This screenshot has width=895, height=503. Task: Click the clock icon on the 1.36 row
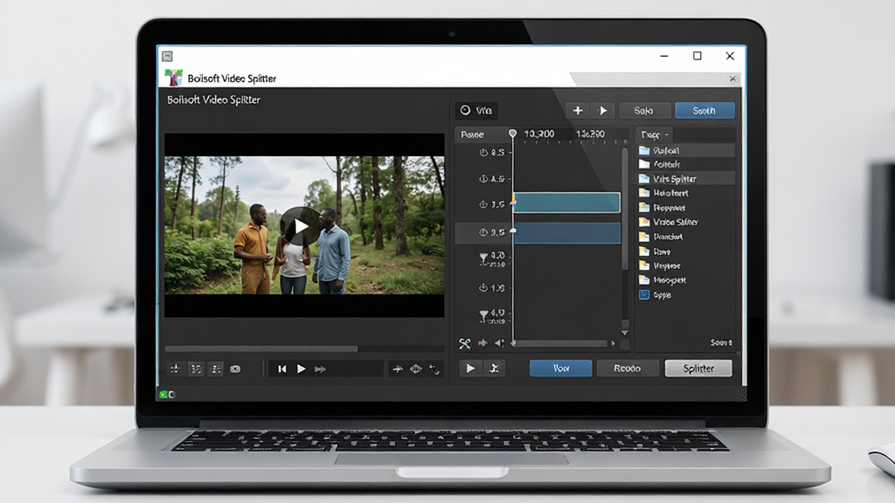[x=483, y=288]
